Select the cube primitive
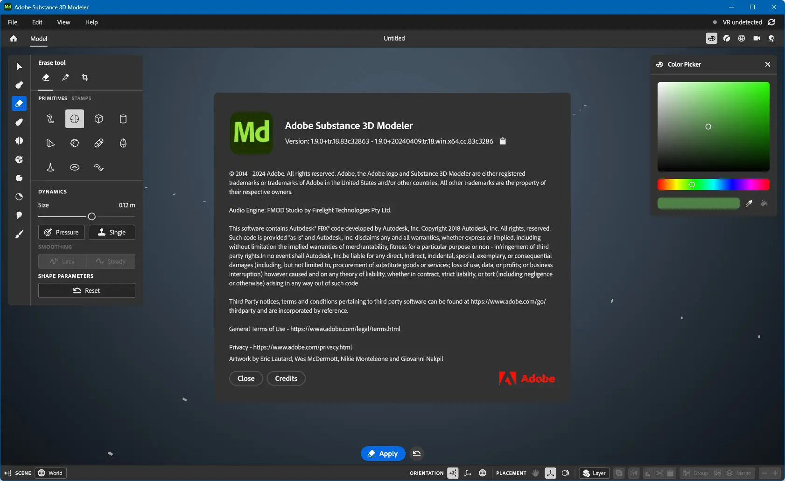 (x=99, y=119)
